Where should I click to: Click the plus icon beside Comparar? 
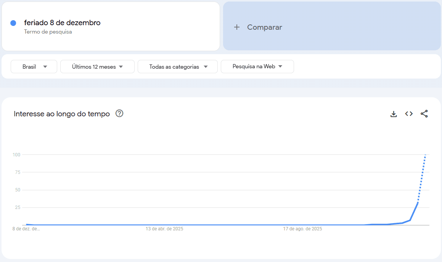237,27
